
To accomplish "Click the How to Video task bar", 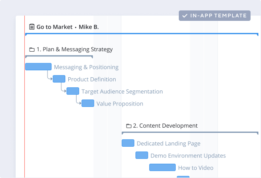I will click(x=162, y=167).
